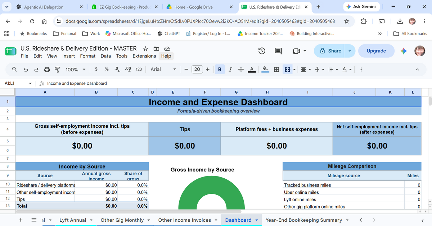Hide the menus with collapse chevron
Image resolution: width=432 pixels, height=226 pixels.
point(417,70)
